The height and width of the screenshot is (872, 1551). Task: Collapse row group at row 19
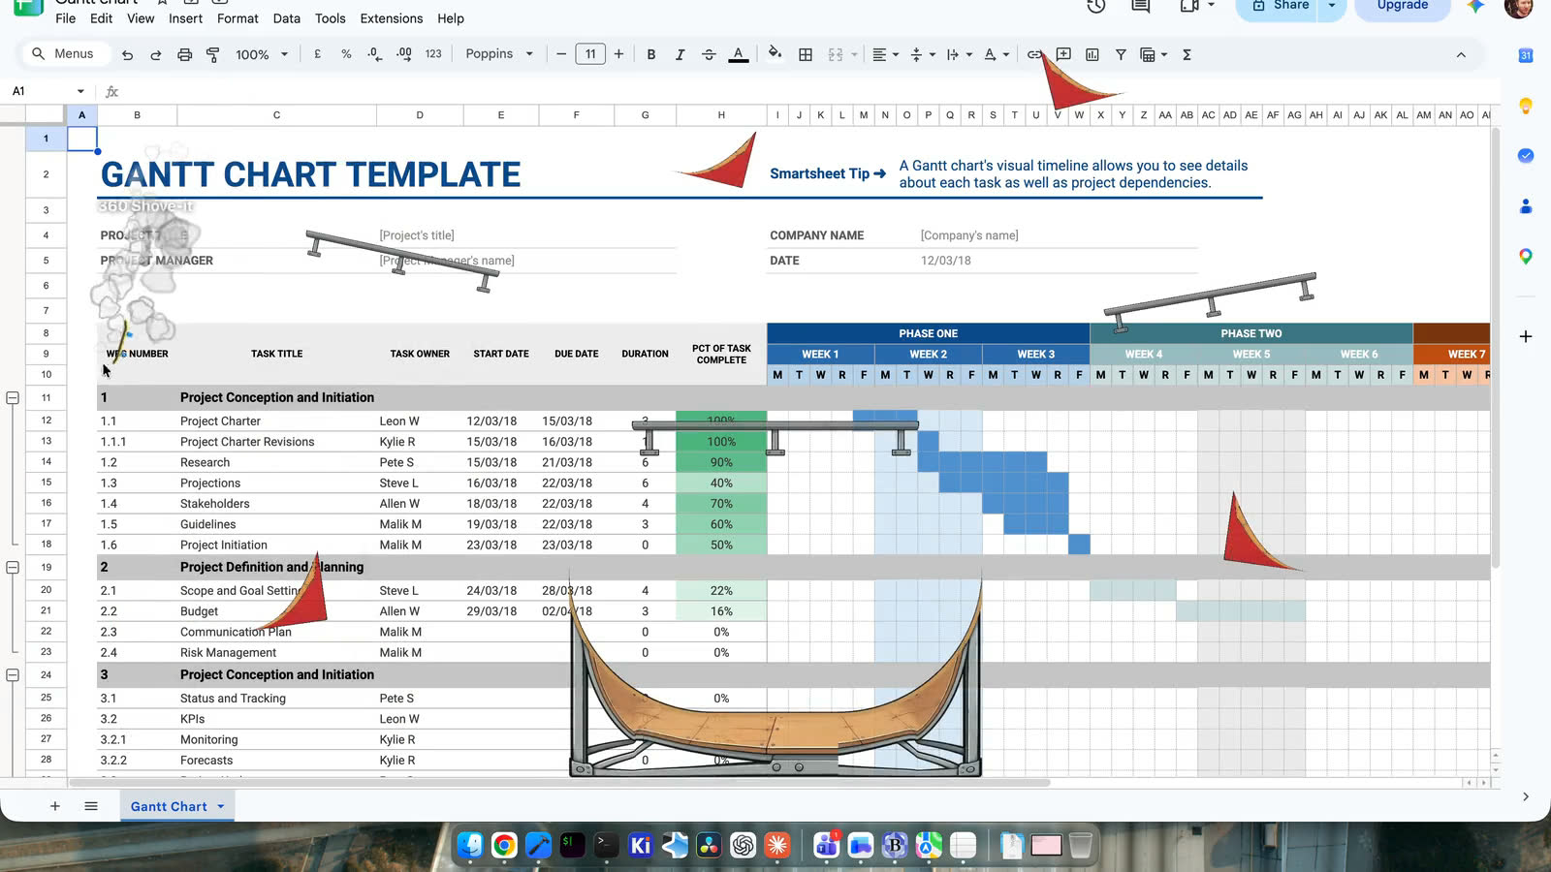coord(13,567)
